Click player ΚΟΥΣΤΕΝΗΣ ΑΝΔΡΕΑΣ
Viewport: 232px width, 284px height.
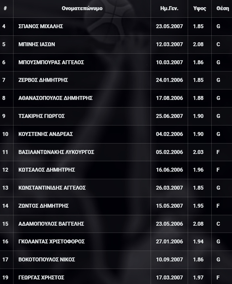(x=46, y=134)
